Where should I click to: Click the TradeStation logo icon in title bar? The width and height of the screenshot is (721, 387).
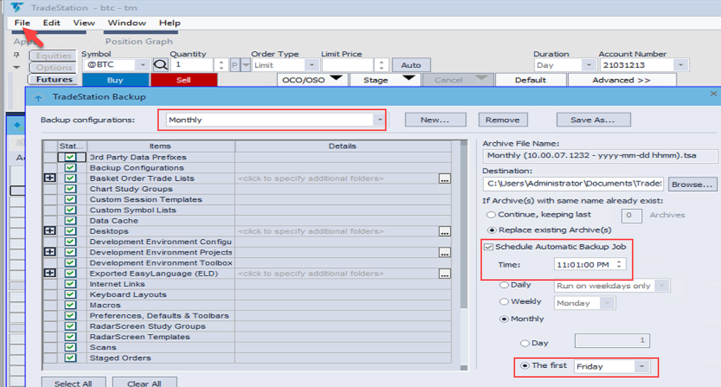coord(17,7)
